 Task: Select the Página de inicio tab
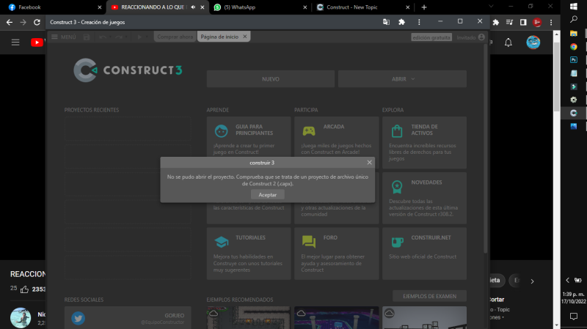click(x=219, y=37)
